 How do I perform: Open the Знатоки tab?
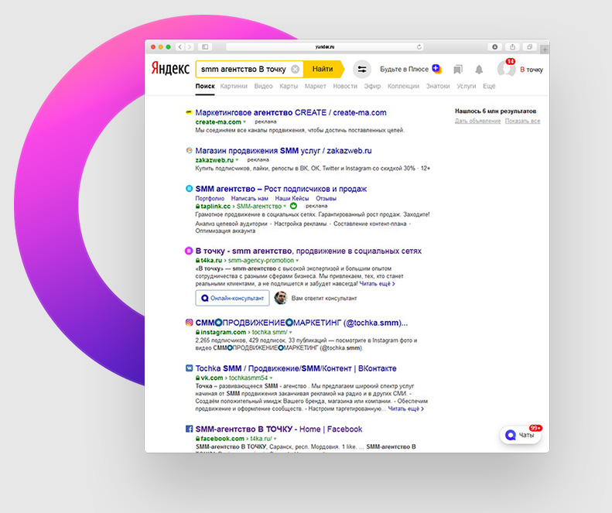point(438,87)
